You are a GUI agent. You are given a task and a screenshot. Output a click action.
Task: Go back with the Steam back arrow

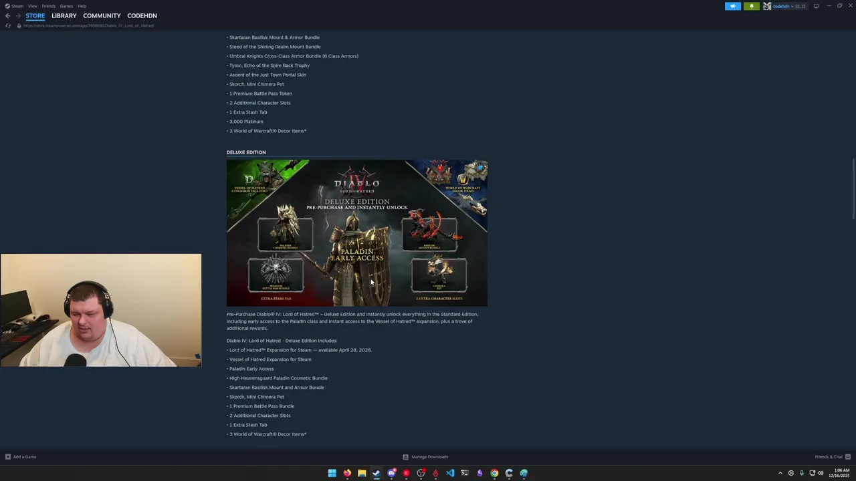[x=8, y=16]
